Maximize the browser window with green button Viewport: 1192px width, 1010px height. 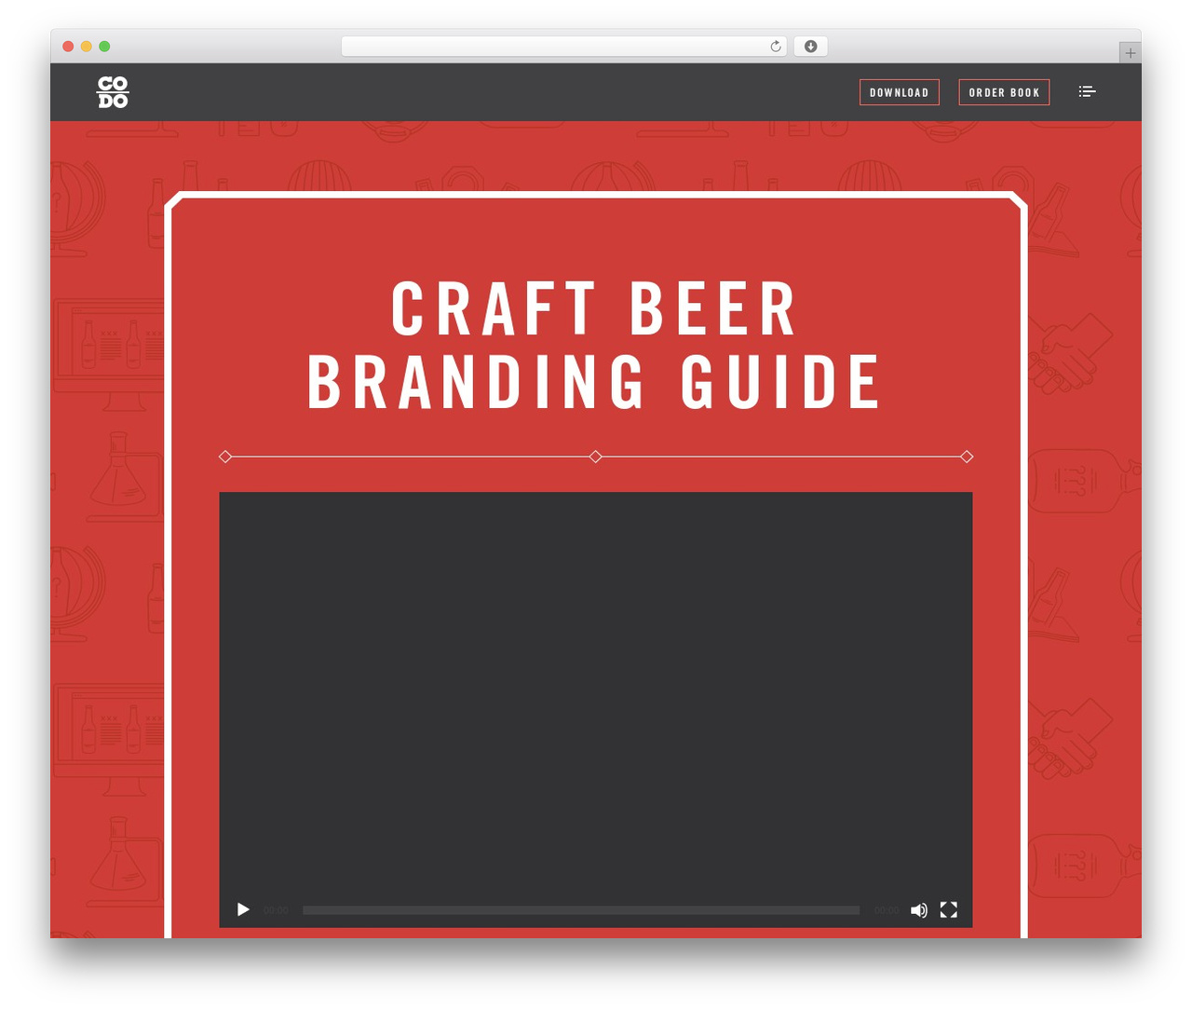tap(104, 47)
